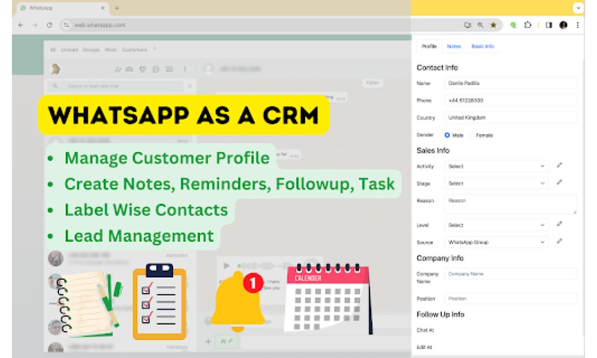The height and width of the screenshot is (358, 597).
Task: Select the Work label tab
Action: pyautogui.click(x=111, y=50)
